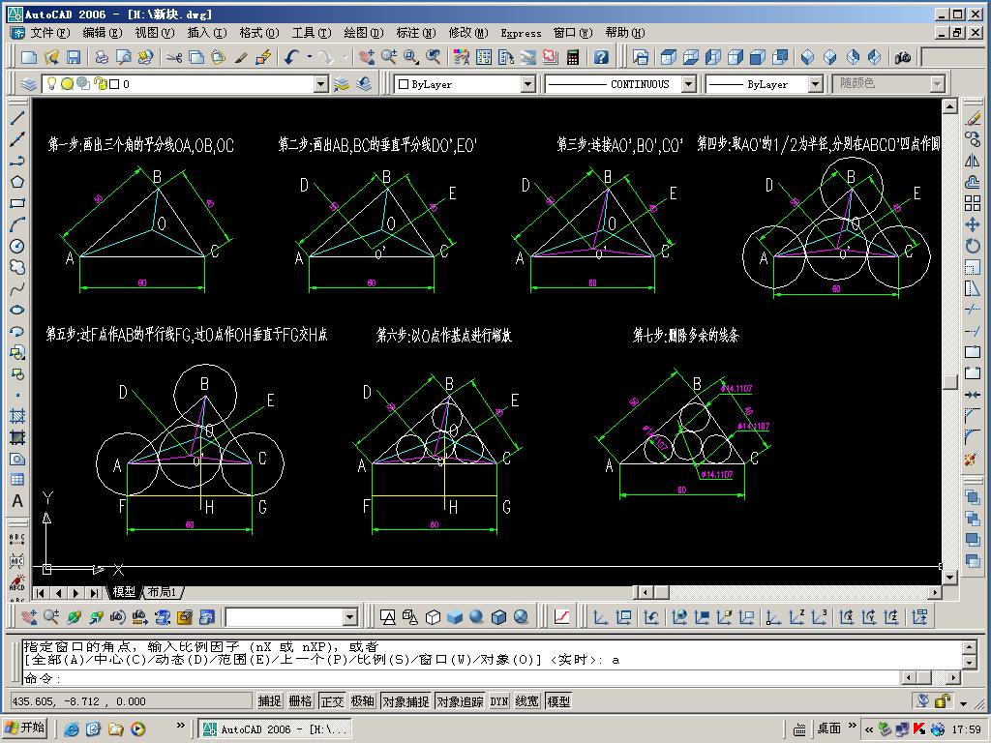991x743 pixels.
Task: Select the Arc draw tool
Action: [x=17, y=224]
